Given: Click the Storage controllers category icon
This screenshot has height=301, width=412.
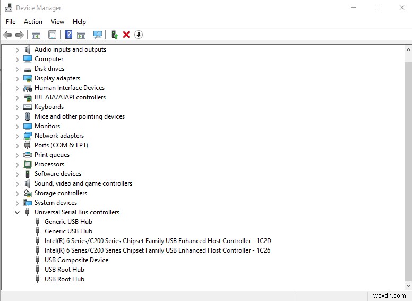Looking at the screenshot, I should [27, 193].
